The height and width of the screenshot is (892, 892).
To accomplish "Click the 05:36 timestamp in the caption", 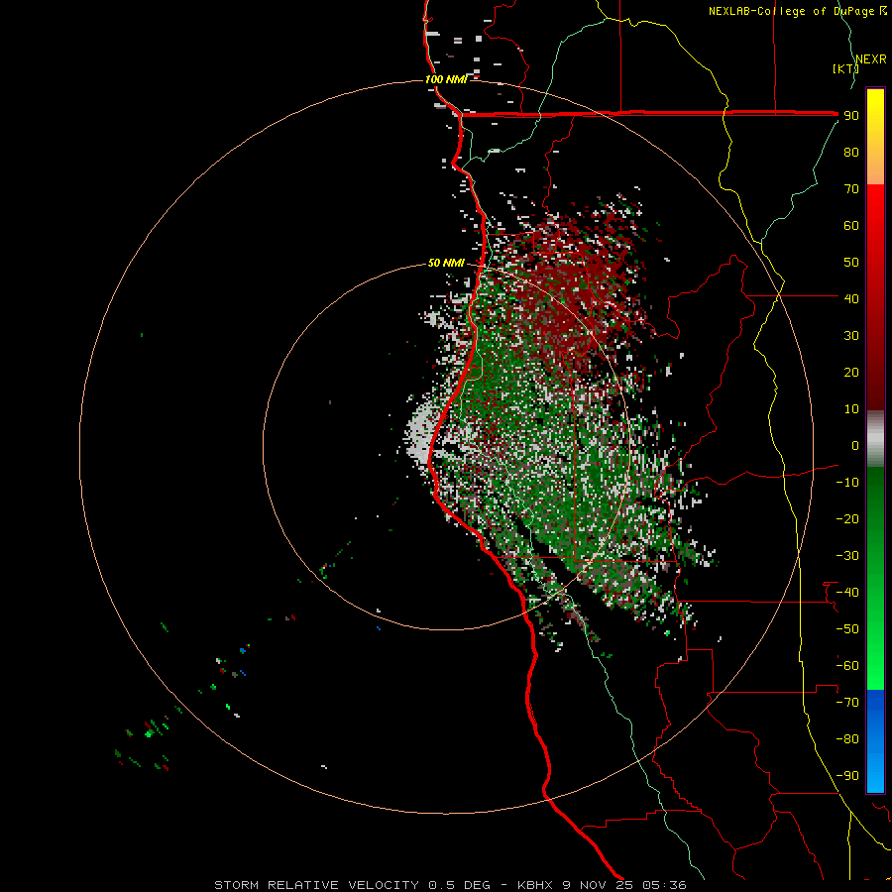I will point(664,885).
